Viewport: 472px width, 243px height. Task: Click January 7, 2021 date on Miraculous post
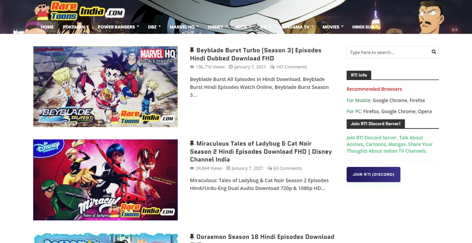(247, 168)
